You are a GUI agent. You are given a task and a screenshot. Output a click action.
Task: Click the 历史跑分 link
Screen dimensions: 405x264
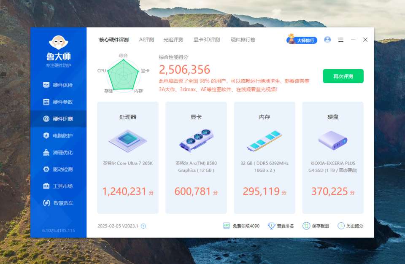pyautogui.click(x=350, y=226)
